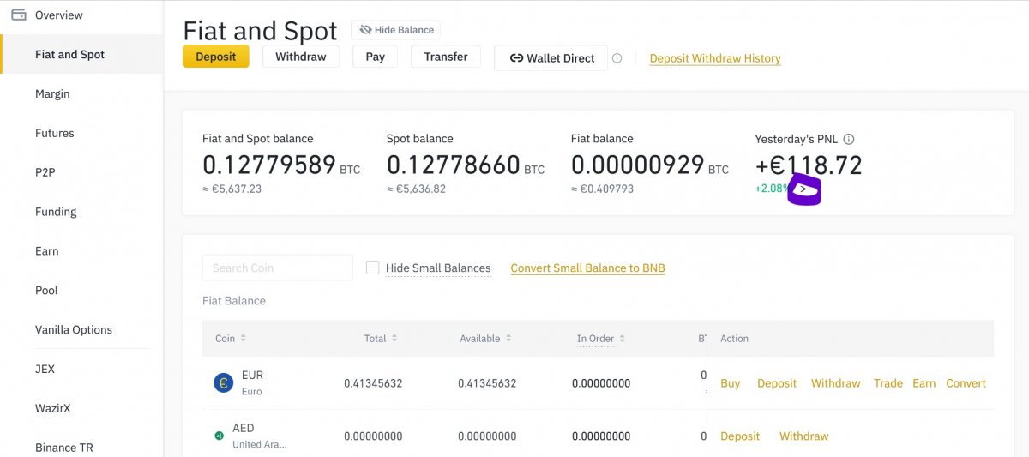Click Convert Small Balance to BNB
This screenshot has height=457, width=1029.
coord(587,268)
